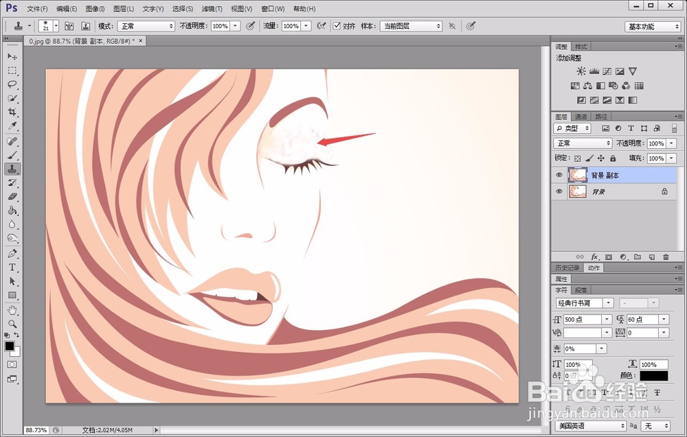Select the Pen tool
The height and width of the screenshot is (437, 687).
point(12,254)
